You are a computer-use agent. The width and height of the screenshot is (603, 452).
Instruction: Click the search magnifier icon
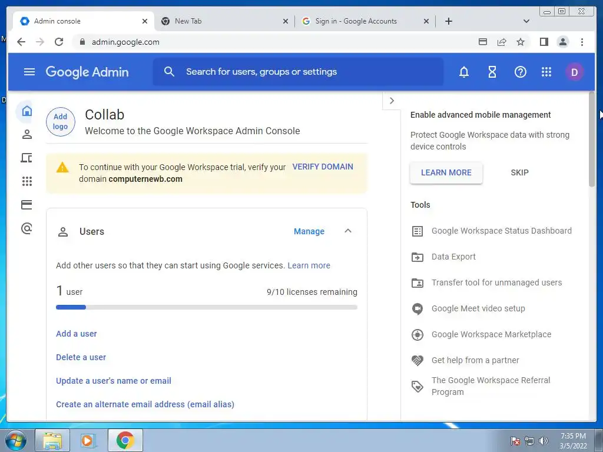pos(169,71)
